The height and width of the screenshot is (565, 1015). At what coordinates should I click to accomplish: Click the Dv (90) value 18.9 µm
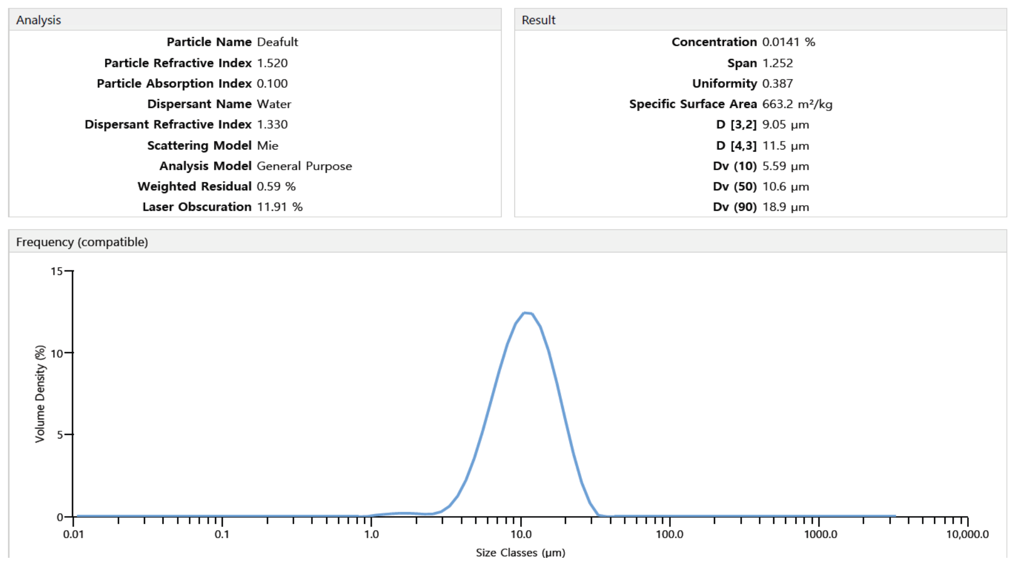(x=786, y=207)
